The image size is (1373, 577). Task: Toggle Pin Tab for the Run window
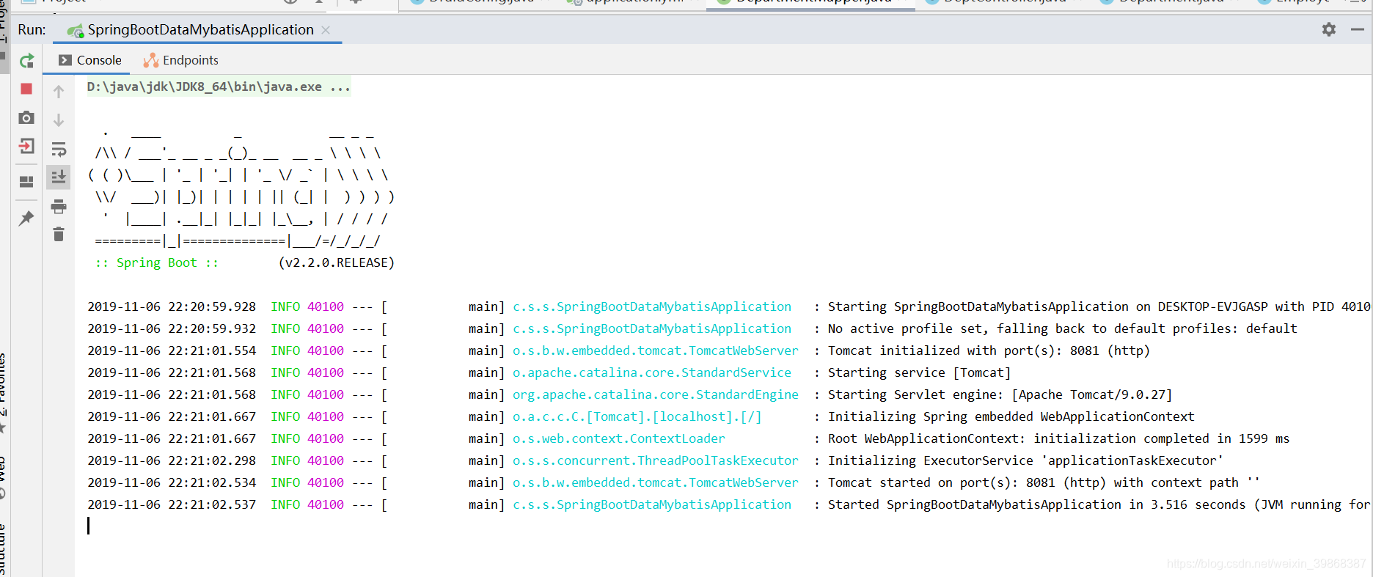pos(26,218)
